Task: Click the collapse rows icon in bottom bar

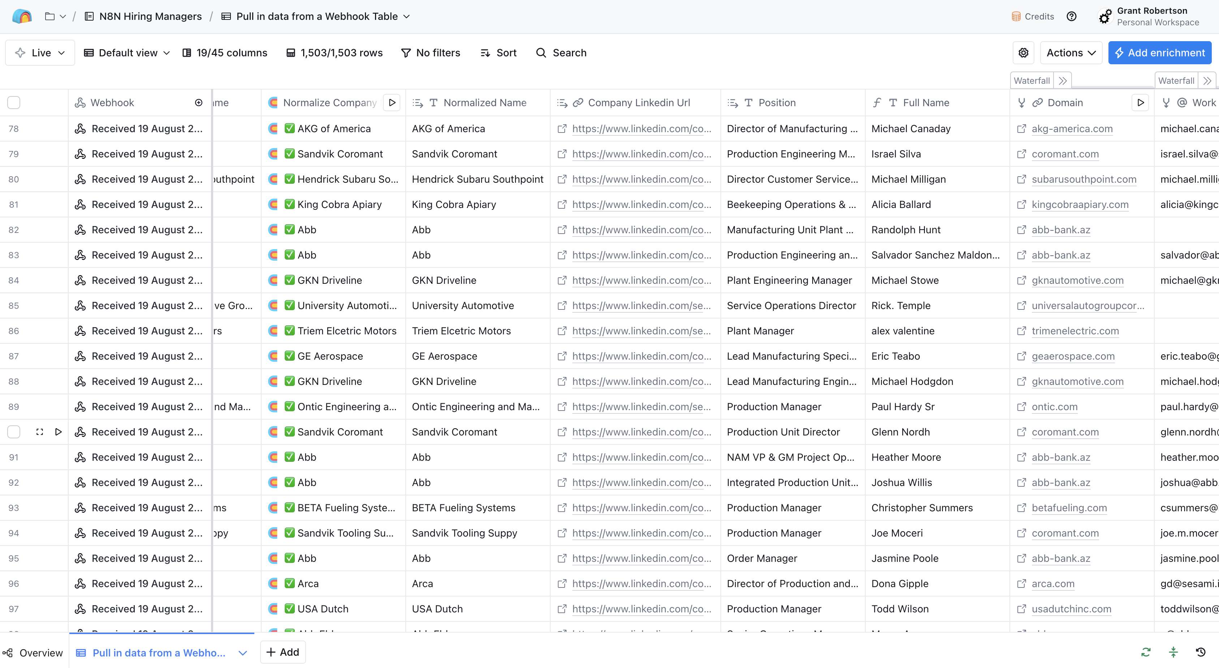Action: [x=1173, y=652]
